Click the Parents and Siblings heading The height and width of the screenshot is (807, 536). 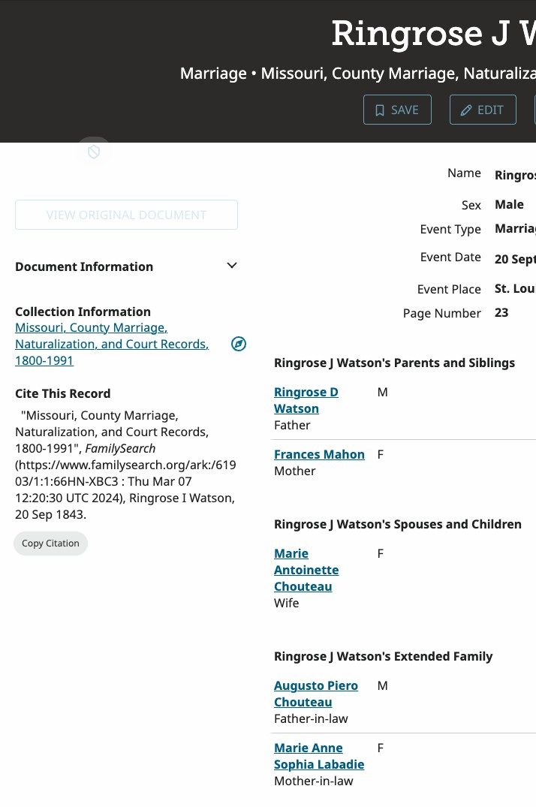point(394,363)
